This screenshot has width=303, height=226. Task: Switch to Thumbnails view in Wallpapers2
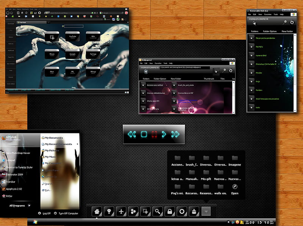pos(209,79)
